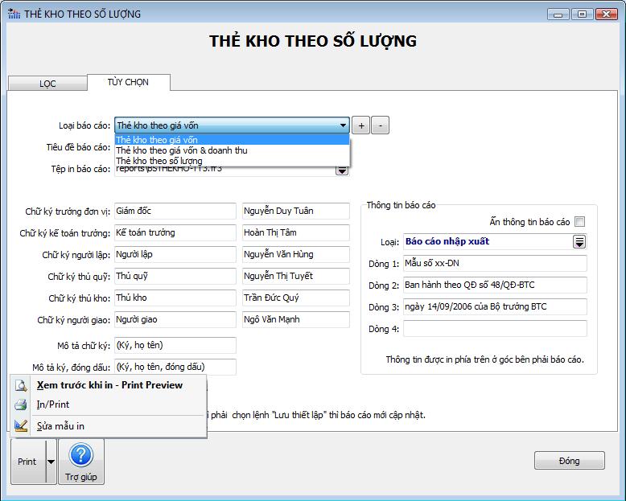This screenshot has width=626, height=501.
Task: Click the minus button to remove report type
Action: (381, 125)
